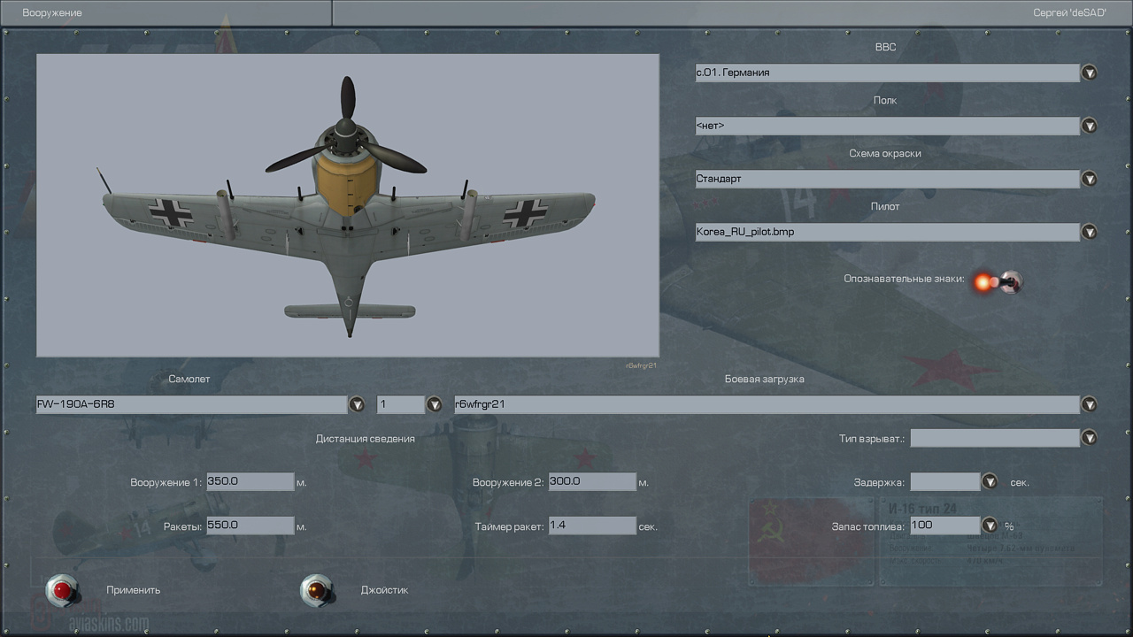The width and height of the screenshot is (1133, 637).
Task: Click the FW-190 aircraft preview image
Action: tap(348, 205)
